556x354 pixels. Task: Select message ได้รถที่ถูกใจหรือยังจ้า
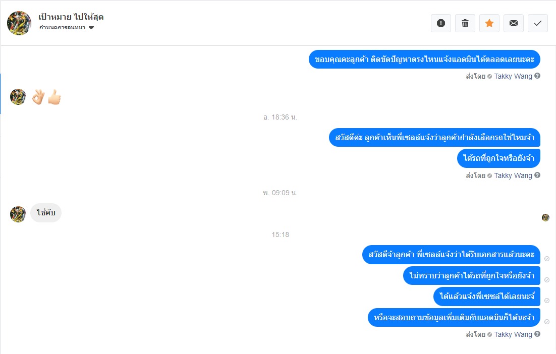click(498, 158)
